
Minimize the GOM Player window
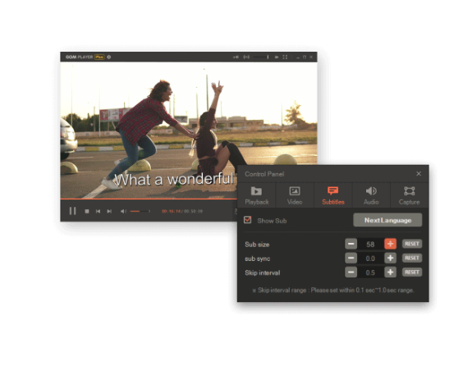[x=297, y=57]
